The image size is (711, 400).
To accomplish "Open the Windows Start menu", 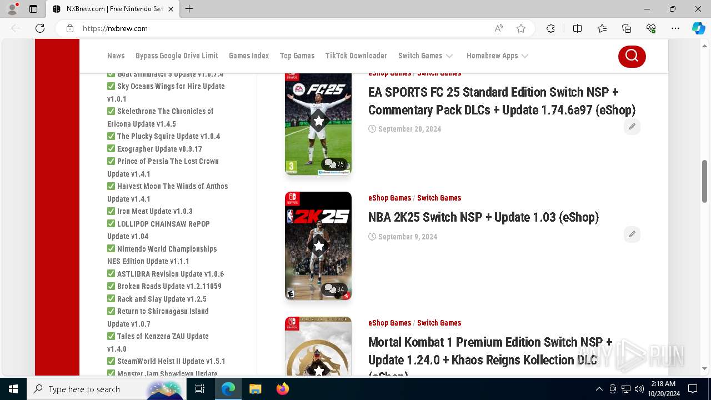I will point(13,389).
